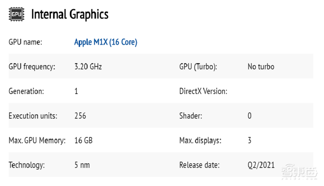Click the Release date label
Image resolution: width=324 pixels, height=186 pixels.
(x=199, y=165)
